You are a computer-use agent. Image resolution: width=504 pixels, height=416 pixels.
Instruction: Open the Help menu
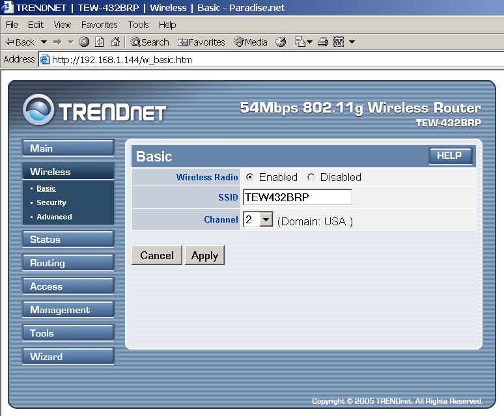coord(167,25)
